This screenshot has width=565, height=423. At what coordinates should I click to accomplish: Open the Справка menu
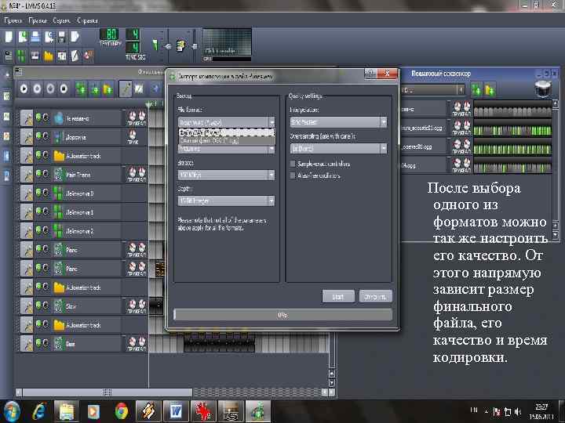(x=88, y=21)
